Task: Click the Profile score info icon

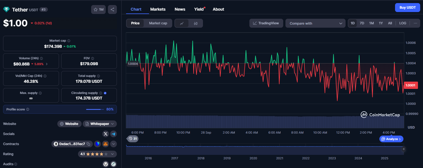Action: 28,109
